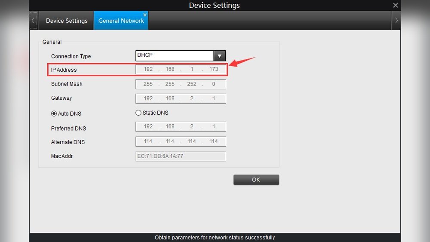Click the MacAddr text box
Screen dimensions: 430x242
[x=181, y=156]
